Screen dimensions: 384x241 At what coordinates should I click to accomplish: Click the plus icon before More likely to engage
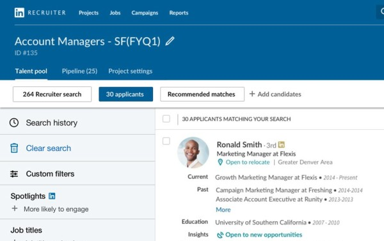pyautogui.click(x=15, y=208)
